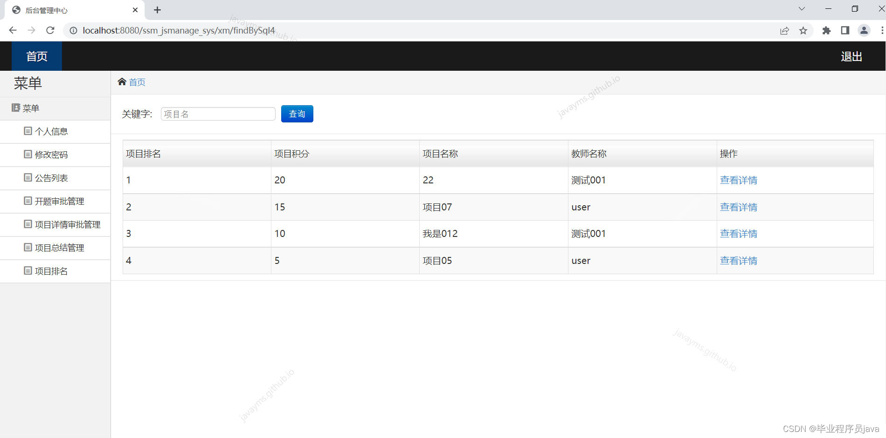This screenshot has height=438, width=886.
Task: View details for 我是012
Action: tap(739, 234)
